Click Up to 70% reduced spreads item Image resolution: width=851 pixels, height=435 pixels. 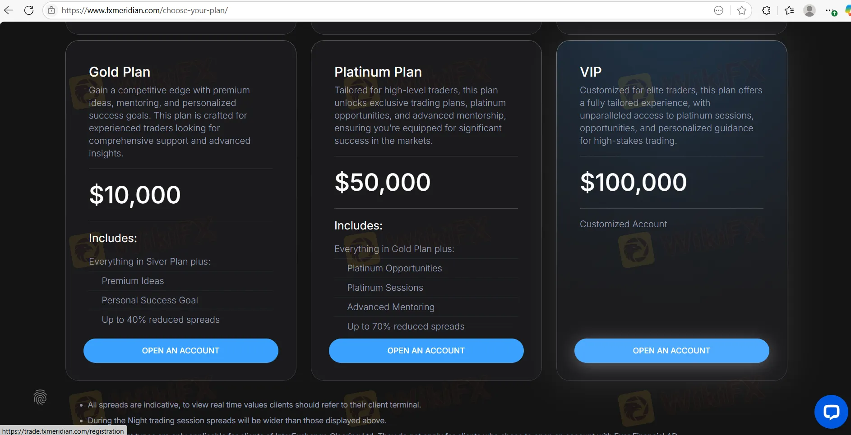tap(406, 326)
